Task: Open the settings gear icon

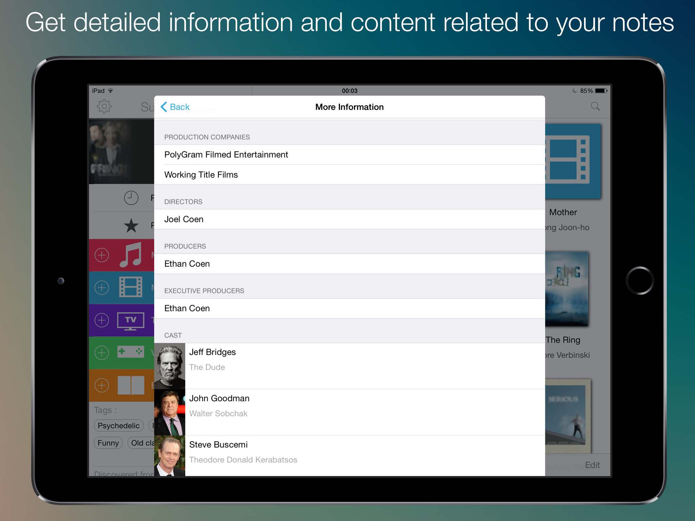Action: click(x=104, y=107)
